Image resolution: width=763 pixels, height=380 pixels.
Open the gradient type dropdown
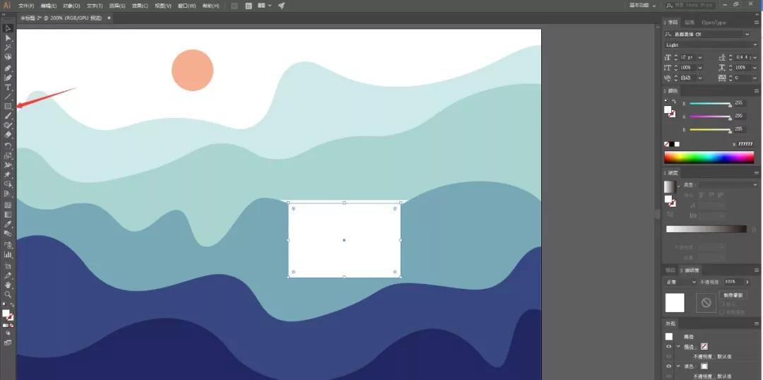[x=754, y=184]
